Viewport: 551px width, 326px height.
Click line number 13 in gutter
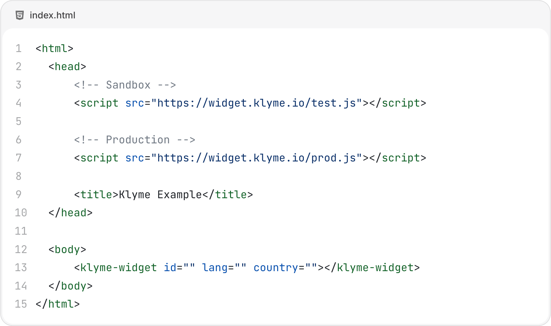click(x=21, y=267)
